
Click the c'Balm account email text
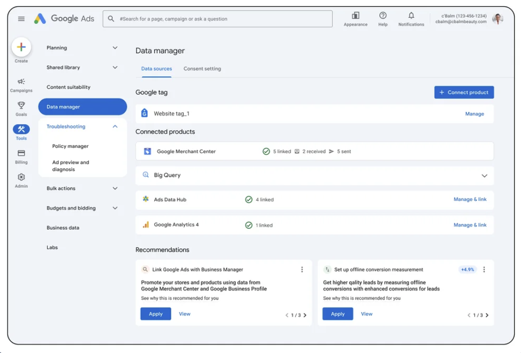[461, 22]
